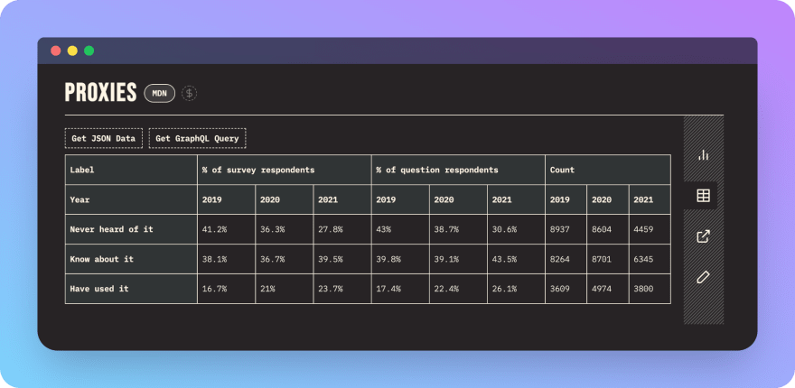Click the 8264 count cell

[566, 259]
